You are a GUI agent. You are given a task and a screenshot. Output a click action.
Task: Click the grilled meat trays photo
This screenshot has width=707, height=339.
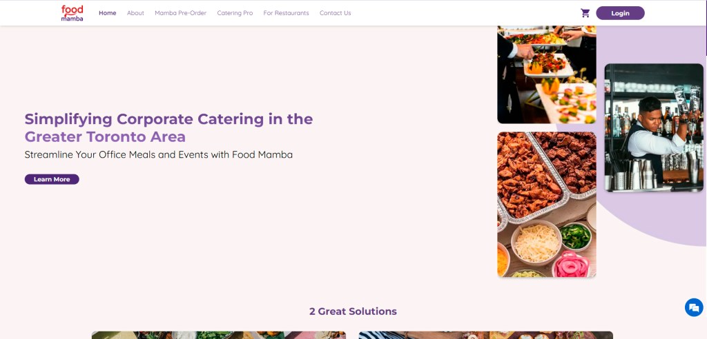coord(546,205)
